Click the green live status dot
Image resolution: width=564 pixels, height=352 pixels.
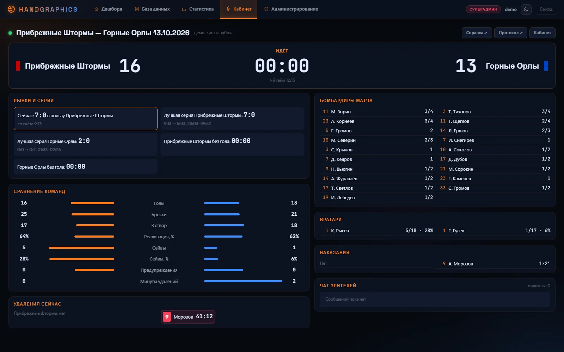click(10, 33)
